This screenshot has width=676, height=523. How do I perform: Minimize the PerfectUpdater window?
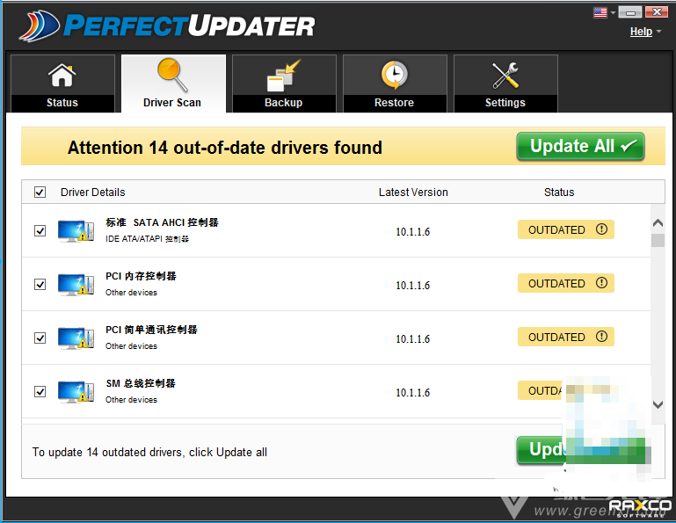(x=630, y=12)
